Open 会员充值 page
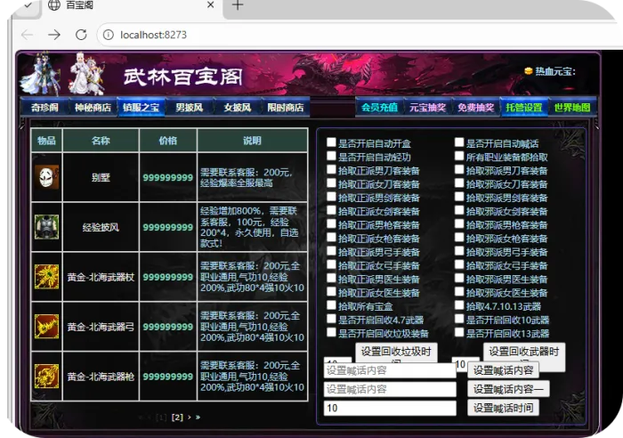 [x=379, y=108]
